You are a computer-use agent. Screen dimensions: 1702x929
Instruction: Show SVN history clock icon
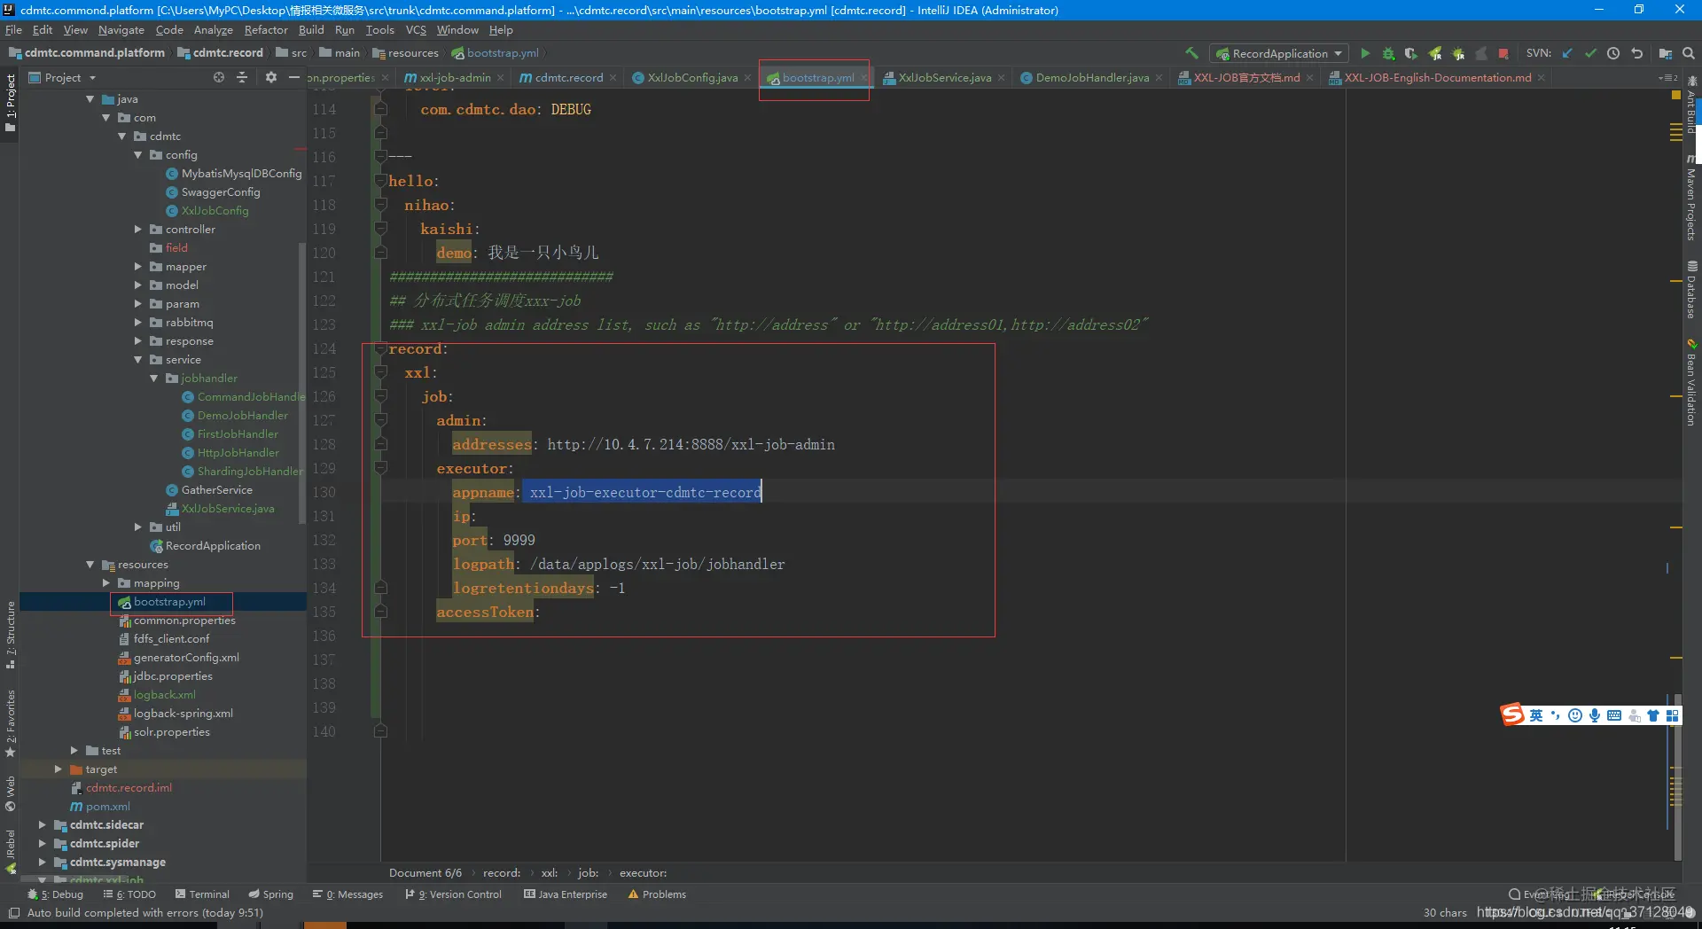(1613, 53)
